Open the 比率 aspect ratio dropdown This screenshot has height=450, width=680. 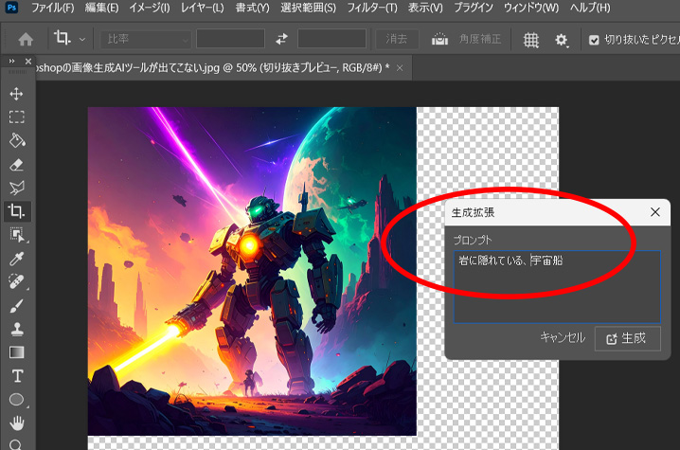[146, 39]
